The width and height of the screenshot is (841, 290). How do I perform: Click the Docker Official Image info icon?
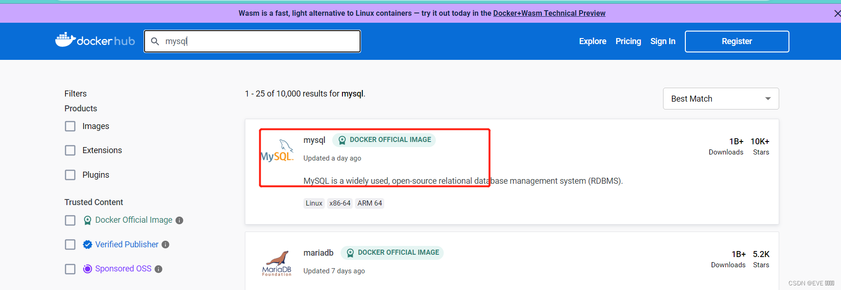[x=179, y=220]
